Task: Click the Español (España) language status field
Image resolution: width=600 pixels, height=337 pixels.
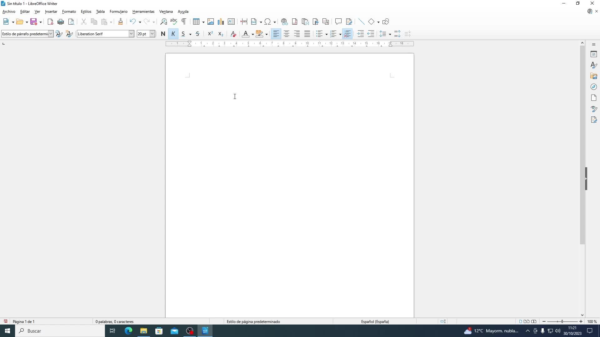Action: (x=375, y=321)
